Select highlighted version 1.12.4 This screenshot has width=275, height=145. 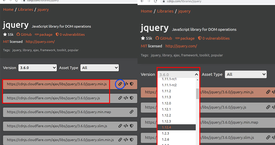point(177,127)
